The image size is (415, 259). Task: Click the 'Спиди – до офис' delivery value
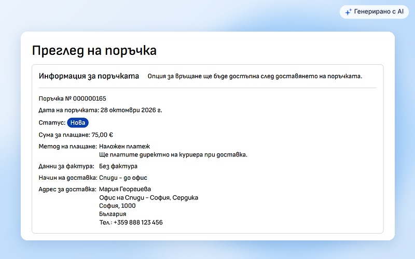tap(123, 178)
